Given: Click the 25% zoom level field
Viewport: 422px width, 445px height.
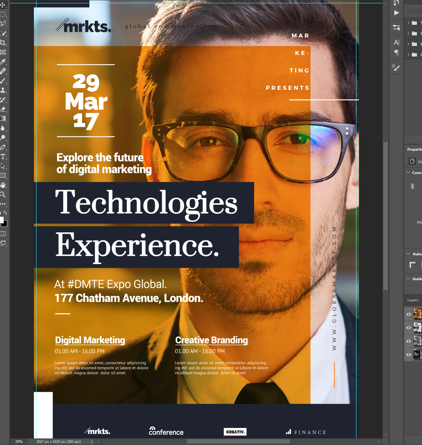Looking at the screenshot, I should [19, 441].
